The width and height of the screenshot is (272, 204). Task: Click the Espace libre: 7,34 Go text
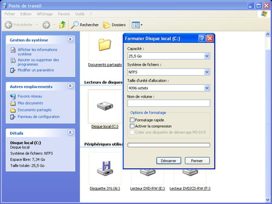coord(28,159)
